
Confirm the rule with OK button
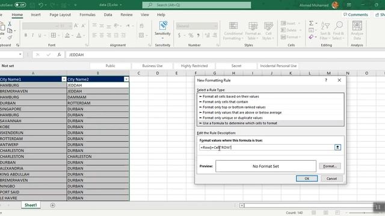click(307, 179)
